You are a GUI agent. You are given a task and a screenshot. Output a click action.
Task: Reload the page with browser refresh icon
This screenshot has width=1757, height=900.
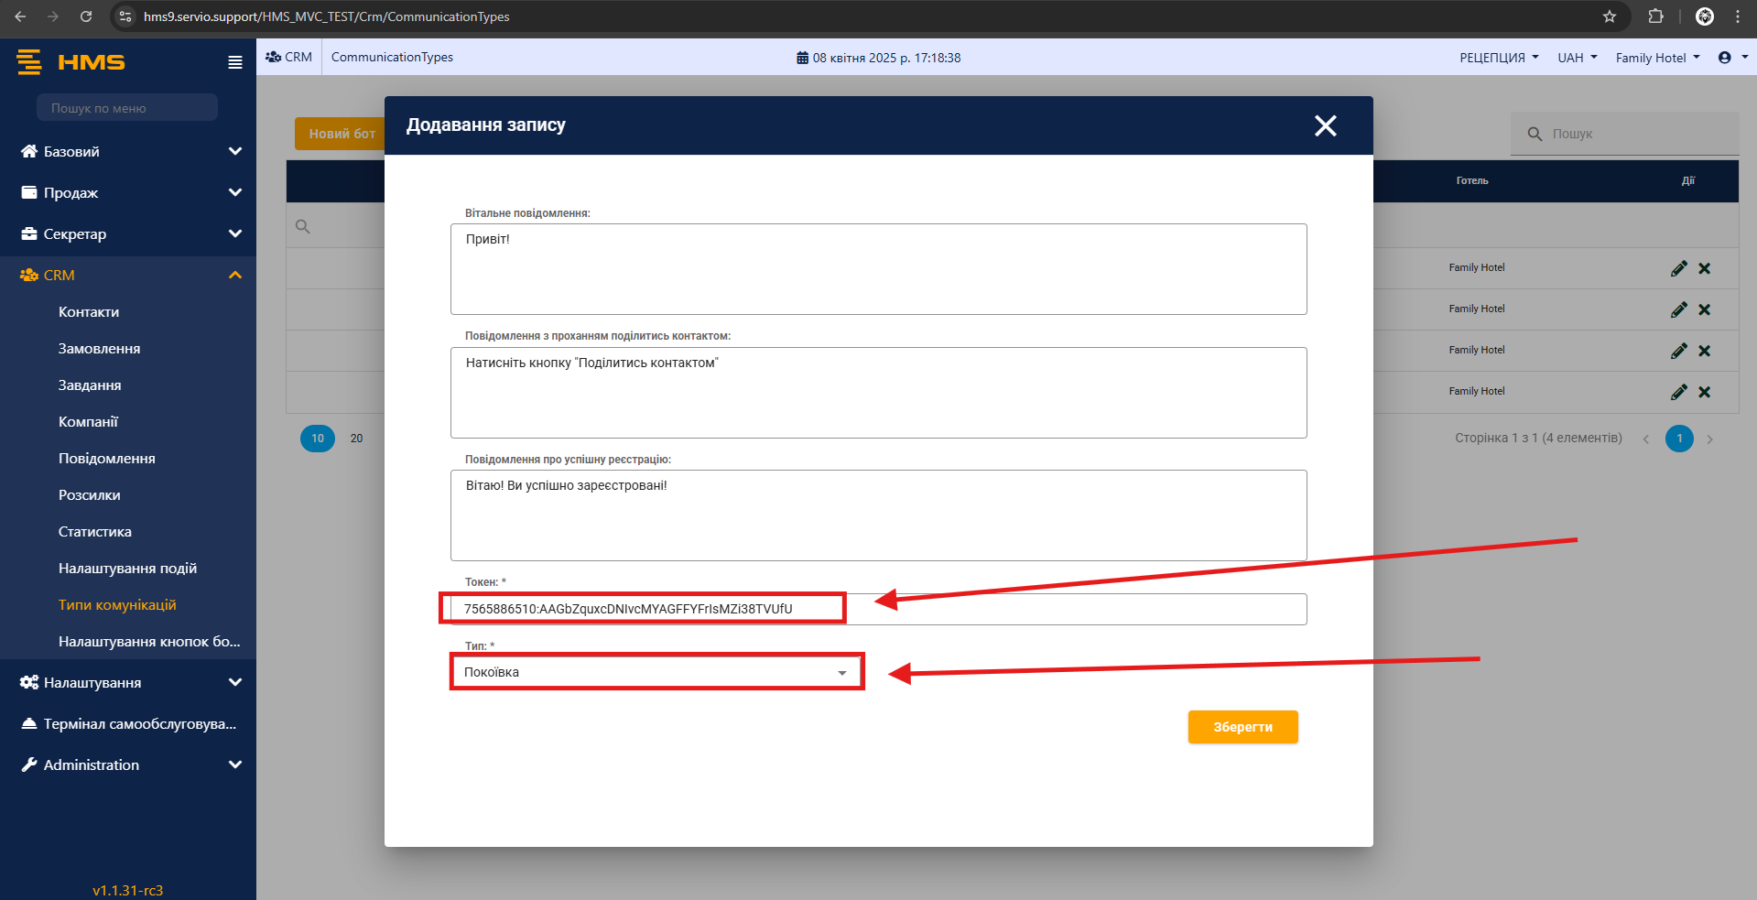tap(86, 16)
